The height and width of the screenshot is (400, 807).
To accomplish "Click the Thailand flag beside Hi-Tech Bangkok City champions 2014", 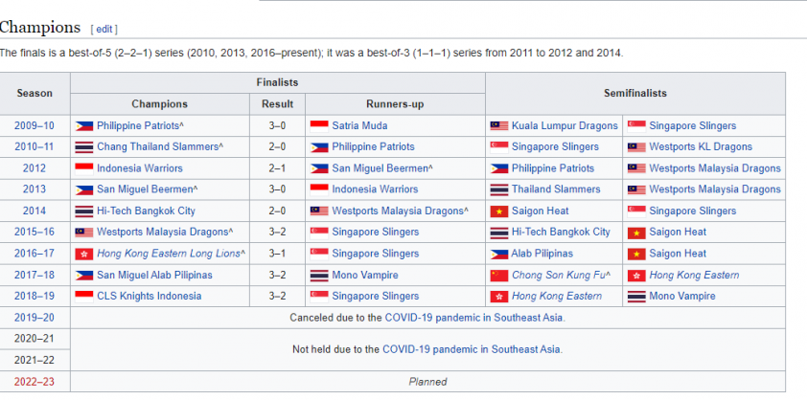I will coord(84,211).
